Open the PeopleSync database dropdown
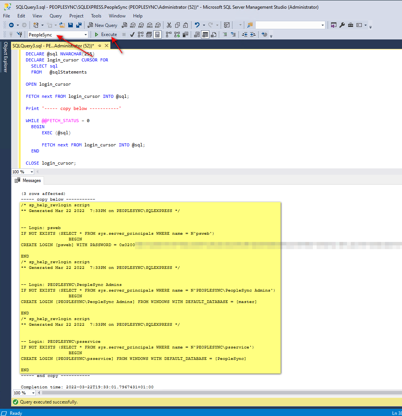Image resolution: width=402 pixels, height=416 pixels. coord(85,35)
